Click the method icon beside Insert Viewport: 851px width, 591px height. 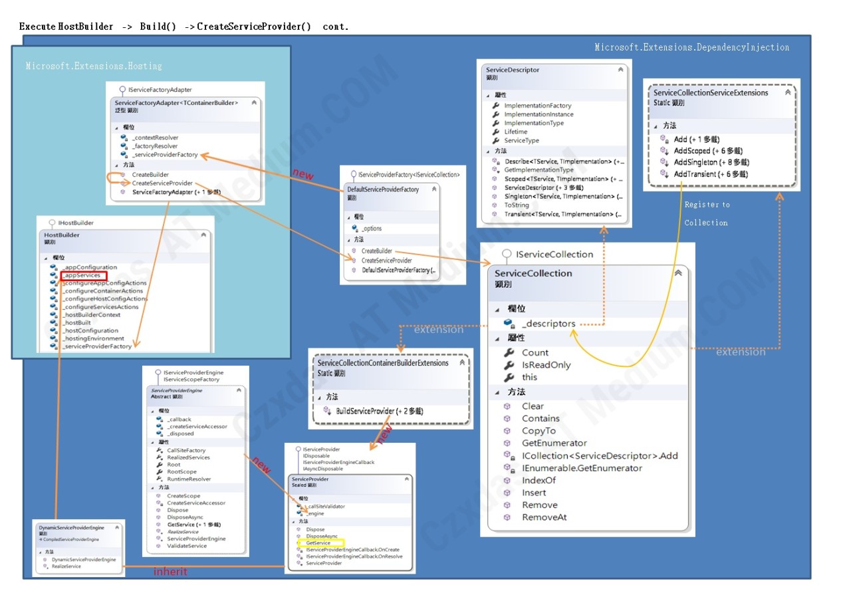click(x=507, y=493)
